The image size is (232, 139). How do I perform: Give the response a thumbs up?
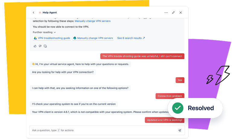click(35, 46)
